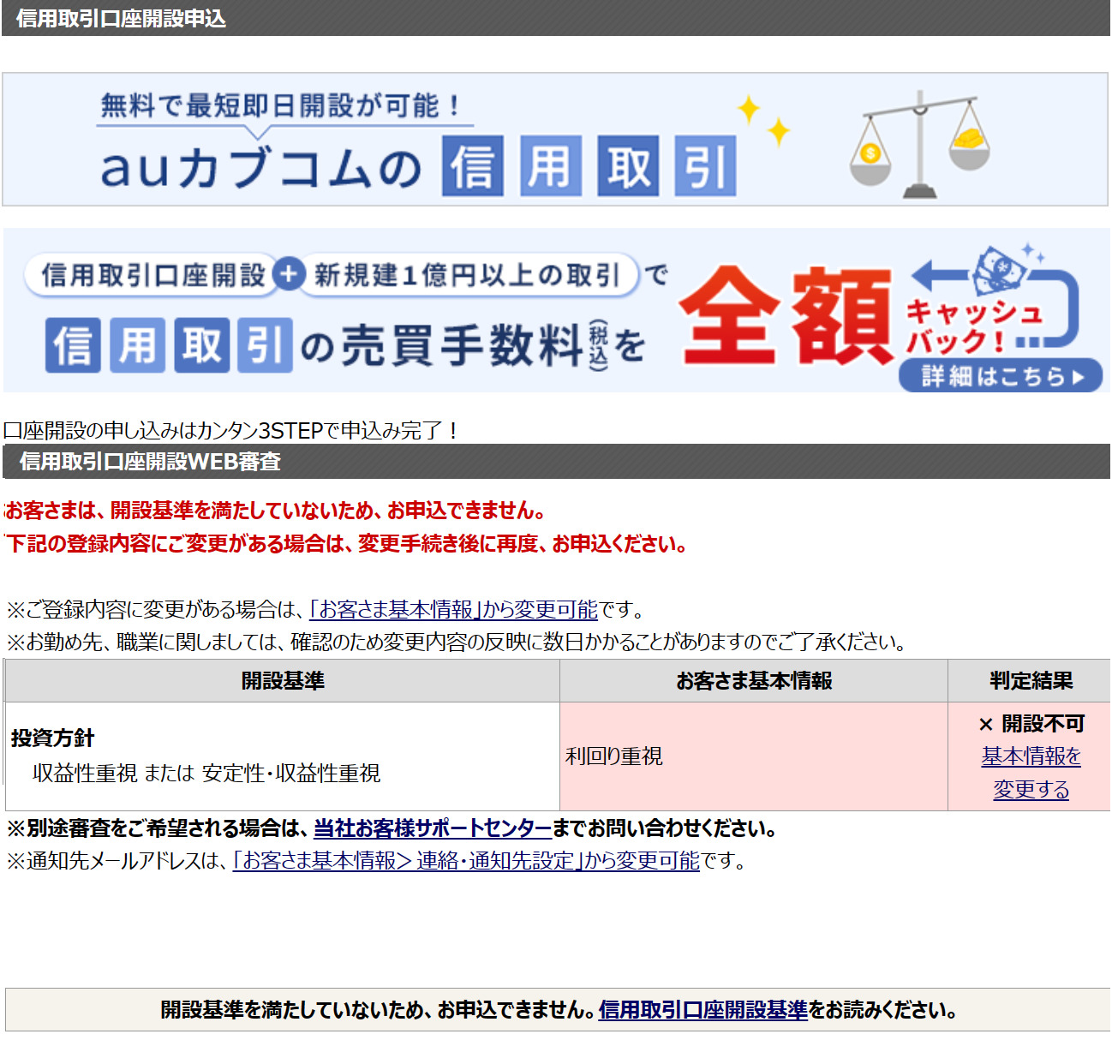Viewport: 1112px width, 1052px height.
Task: Click the × 開設不可 judgment result text
Action: coord(1031,724)
